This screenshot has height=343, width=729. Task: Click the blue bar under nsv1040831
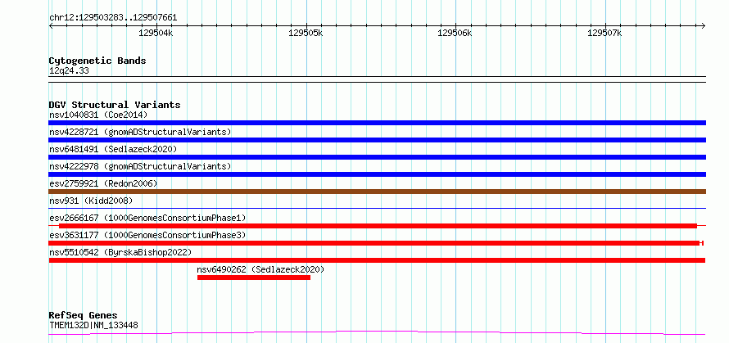[377, 123]
